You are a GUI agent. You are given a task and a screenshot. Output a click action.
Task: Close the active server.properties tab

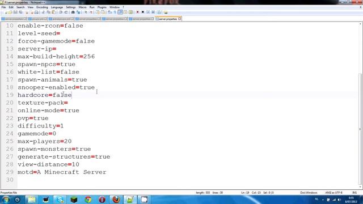tap(180, 19)
